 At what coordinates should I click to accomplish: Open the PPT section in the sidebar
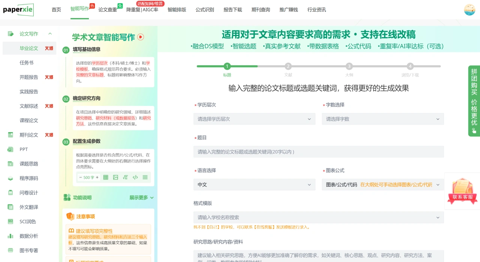point(23,149)
